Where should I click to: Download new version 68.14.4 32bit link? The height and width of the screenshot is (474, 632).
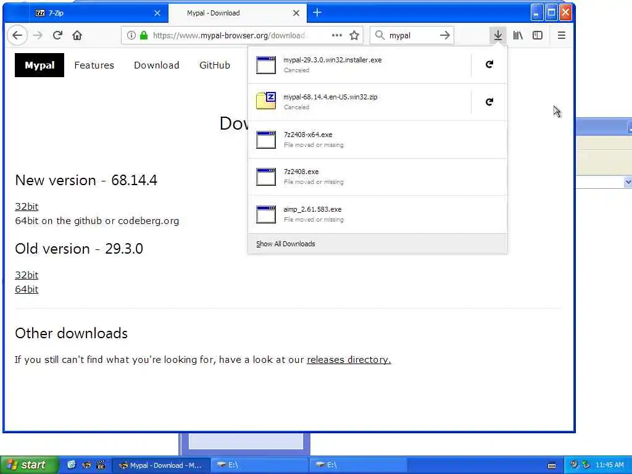point(27,206)
